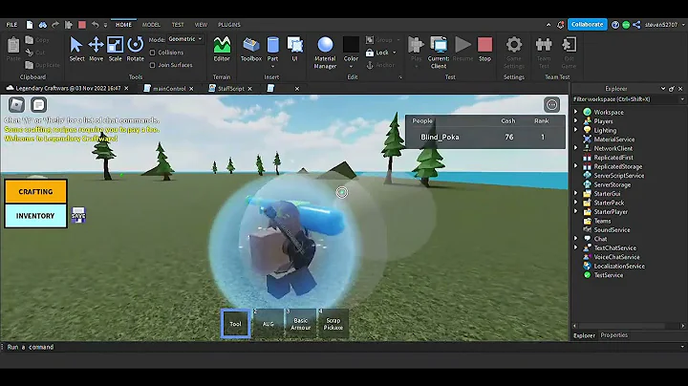Select TestService in Explorer
This screenshot has height=386, width=688.
click(608, 275)
